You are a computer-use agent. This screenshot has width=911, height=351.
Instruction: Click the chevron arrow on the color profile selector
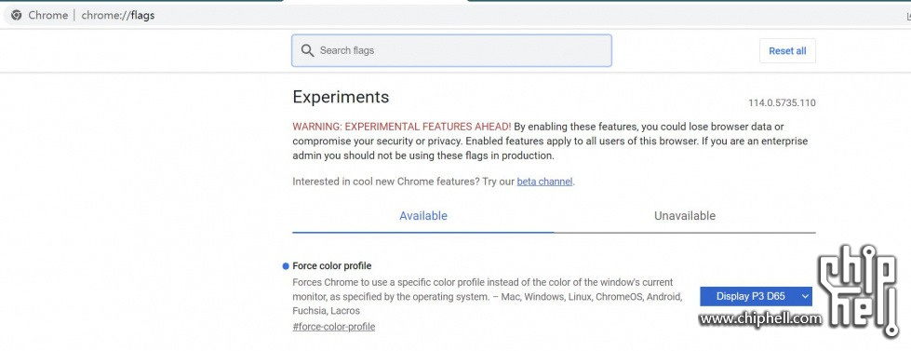pyautogui.click(x=805, y=296)
